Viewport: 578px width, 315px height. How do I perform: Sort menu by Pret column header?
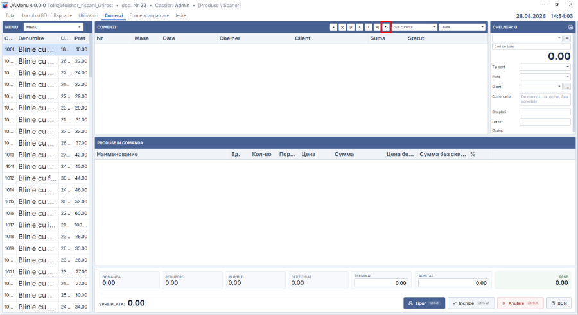tap(80, 38)
